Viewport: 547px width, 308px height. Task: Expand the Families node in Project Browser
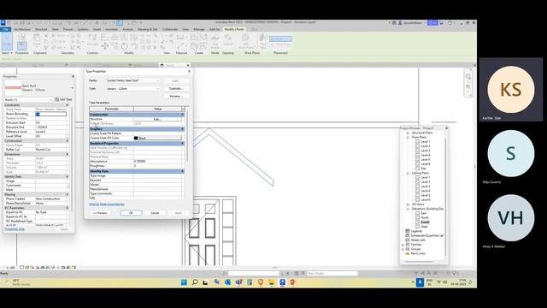403,245
